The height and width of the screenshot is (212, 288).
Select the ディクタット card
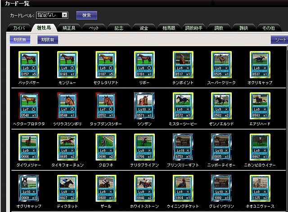click(x=67, y=188)
